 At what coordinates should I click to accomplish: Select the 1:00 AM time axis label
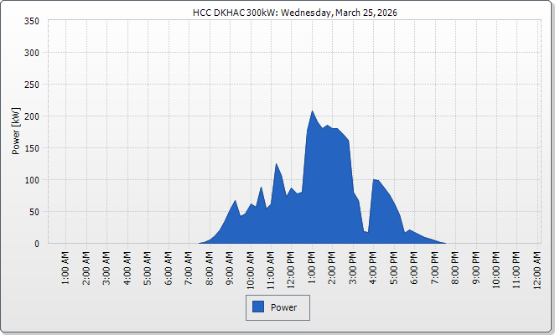[x=66, y=266]
